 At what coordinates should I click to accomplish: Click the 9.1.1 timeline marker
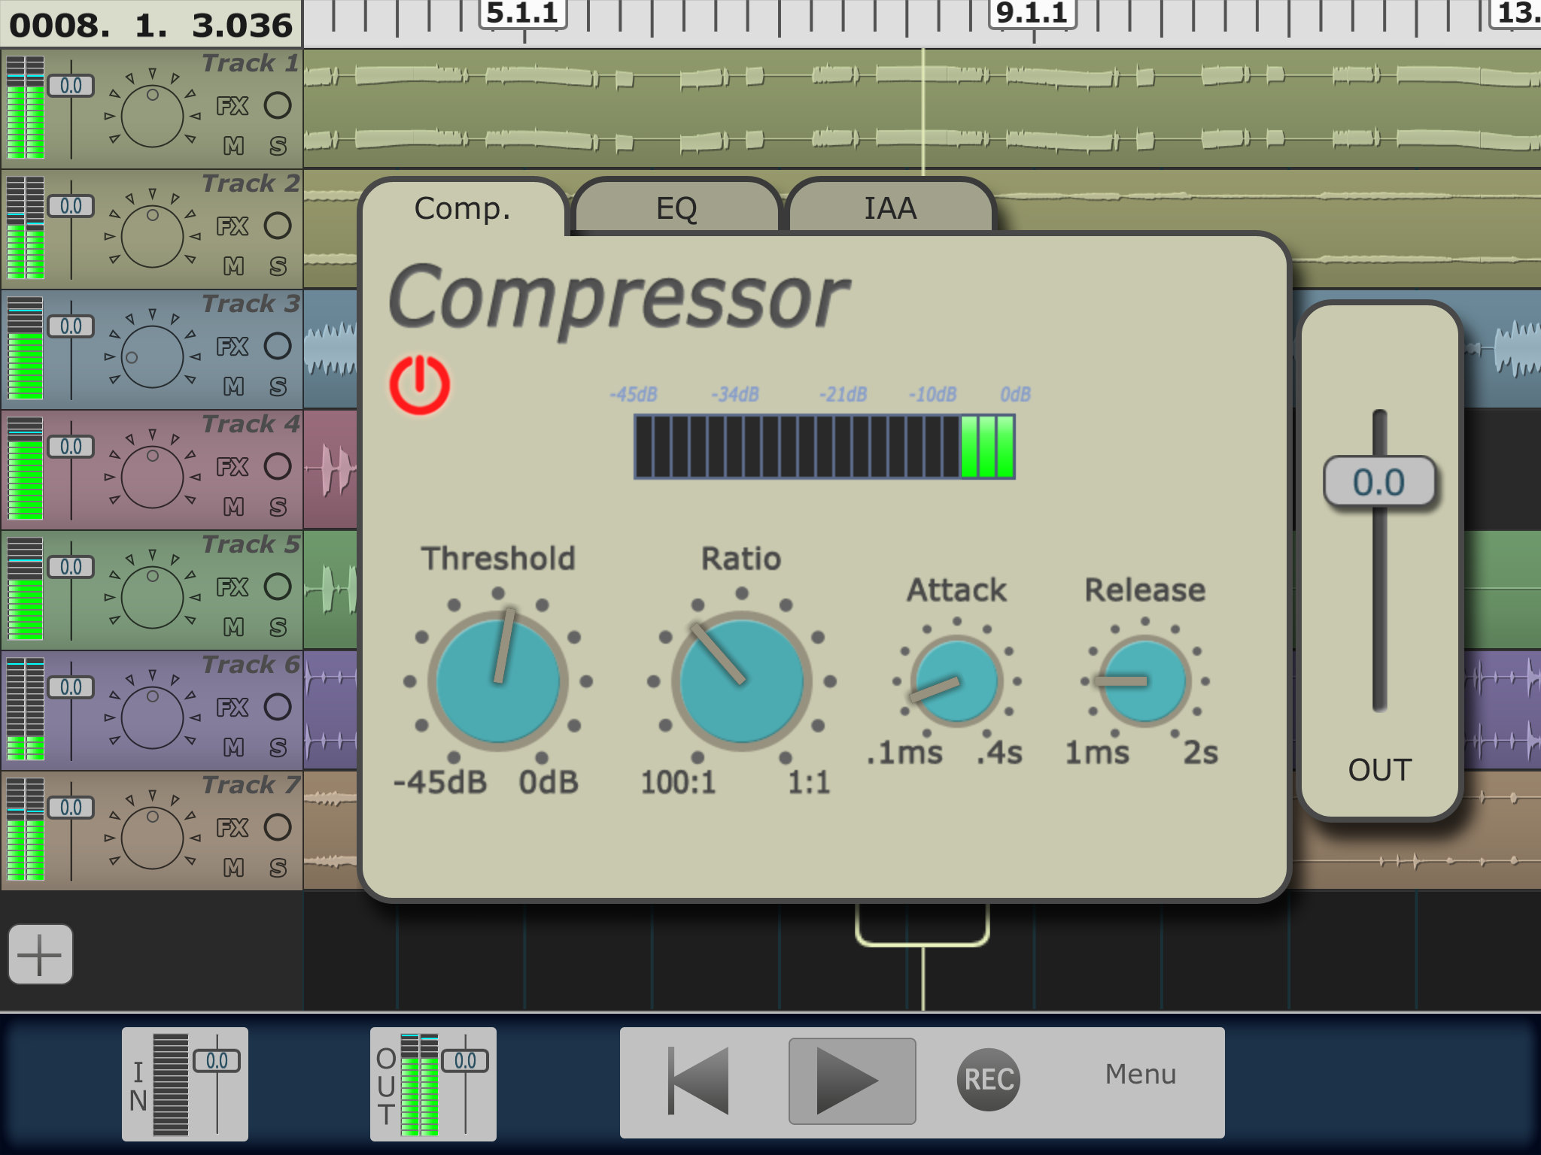[1032, 14]
